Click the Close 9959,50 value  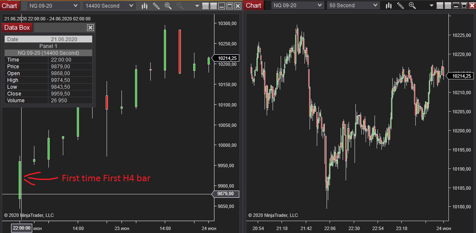(x=60, y=94)
